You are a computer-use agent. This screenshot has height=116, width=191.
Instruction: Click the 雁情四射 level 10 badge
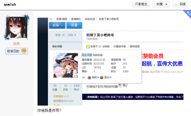click(x=17, y=51)
